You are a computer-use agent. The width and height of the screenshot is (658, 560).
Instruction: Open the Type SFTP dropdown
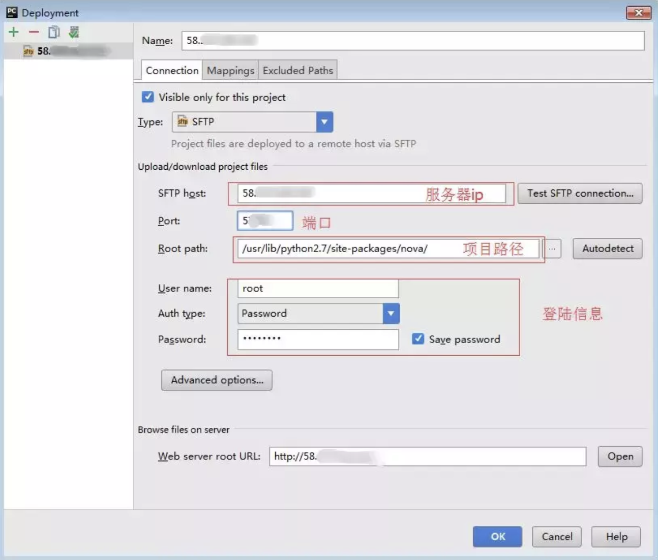pos(324,122)
